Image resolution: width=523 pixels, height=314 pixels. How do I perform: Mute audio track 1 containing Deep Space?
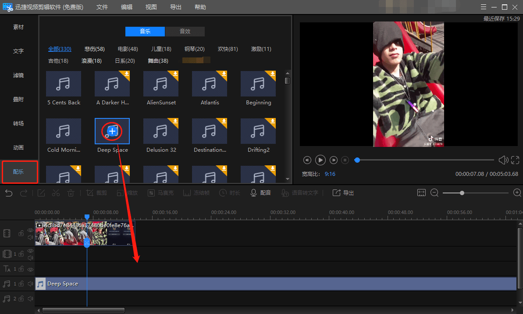(30, 284)
